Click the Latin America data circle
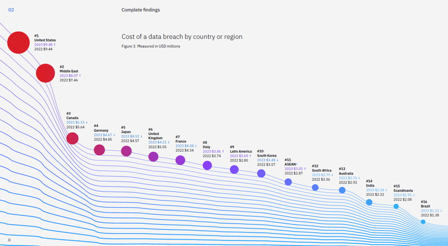This screenshot has height=246, width=448. (234, 169)
